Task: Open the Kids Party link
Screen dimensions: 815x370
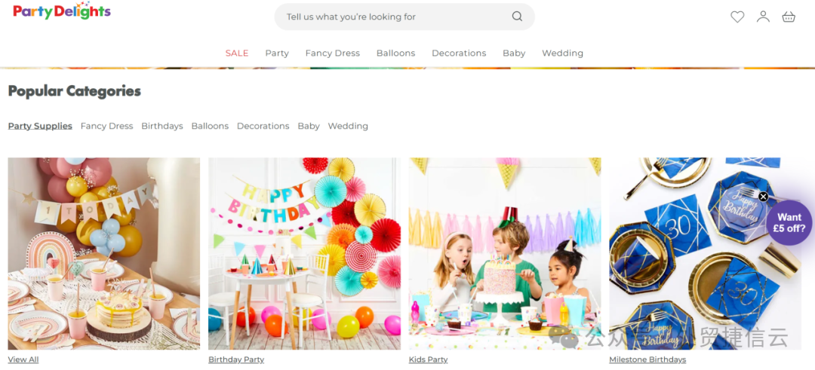Action: 429,359
